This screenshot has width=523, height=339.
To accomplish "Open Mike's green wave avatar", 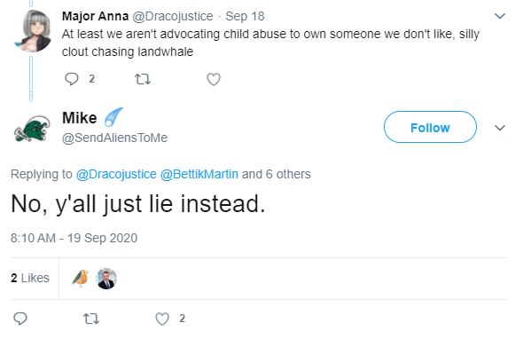I will [x=32, y=129].
